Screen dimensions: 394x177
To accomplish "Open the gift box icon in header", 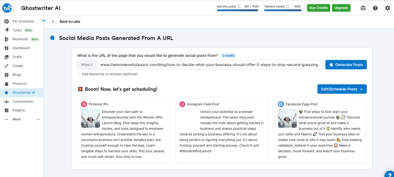I will [363, 8].
